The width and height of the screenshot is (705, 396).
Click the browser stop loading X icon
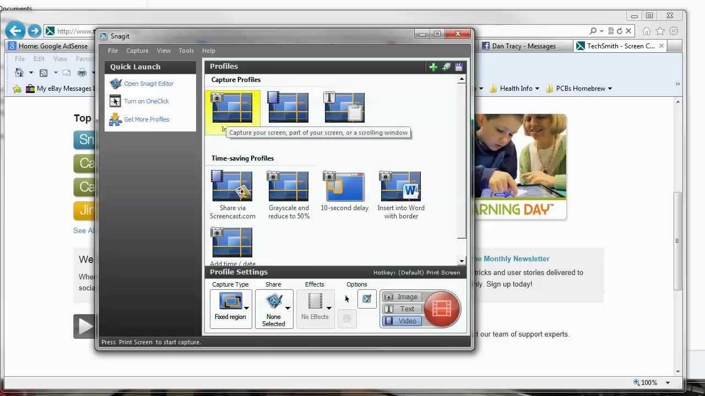click(628, 31)
